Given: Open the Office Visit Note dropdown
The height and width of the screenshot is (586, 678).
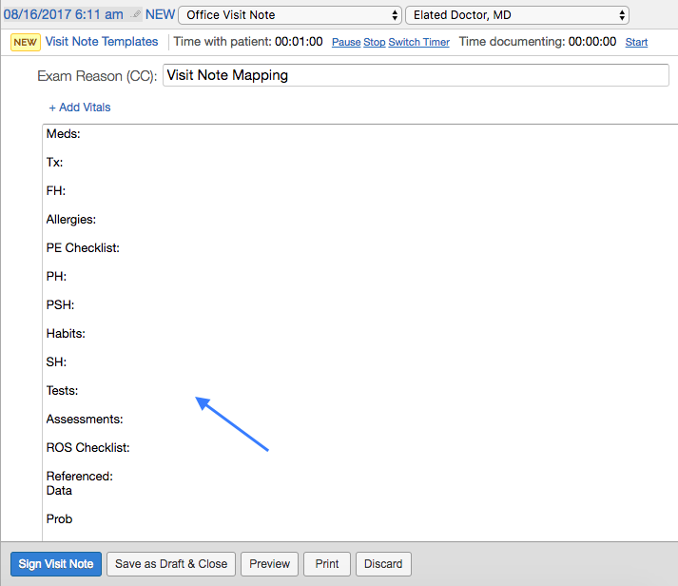Looking at the screenshot, I should point(289,15).
